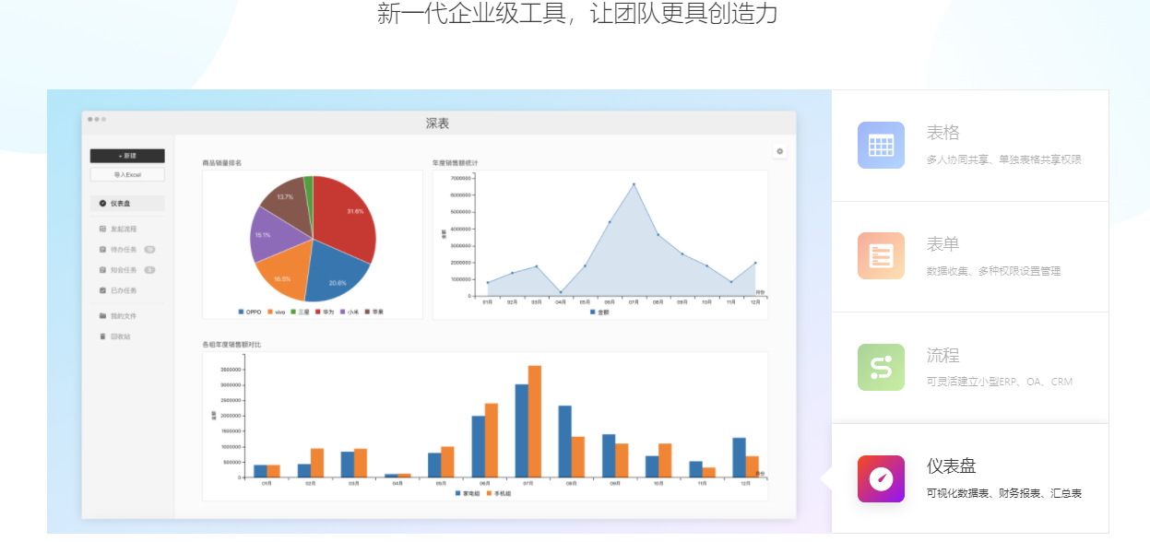
Task: Toggle the 小米 legend entry
Action: click(x=349, y=312)
